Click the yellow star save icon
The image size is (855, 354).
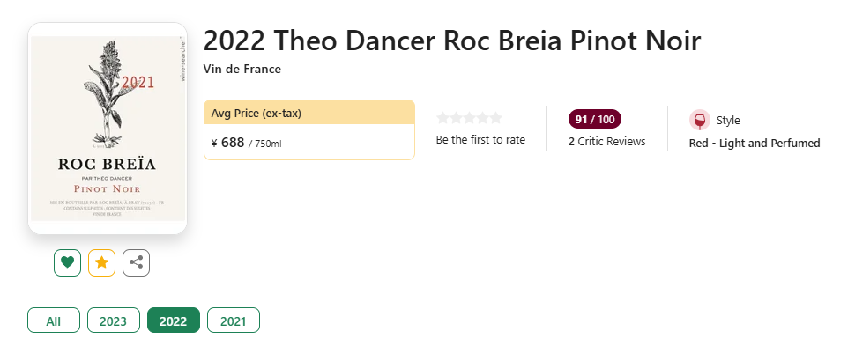101,263
